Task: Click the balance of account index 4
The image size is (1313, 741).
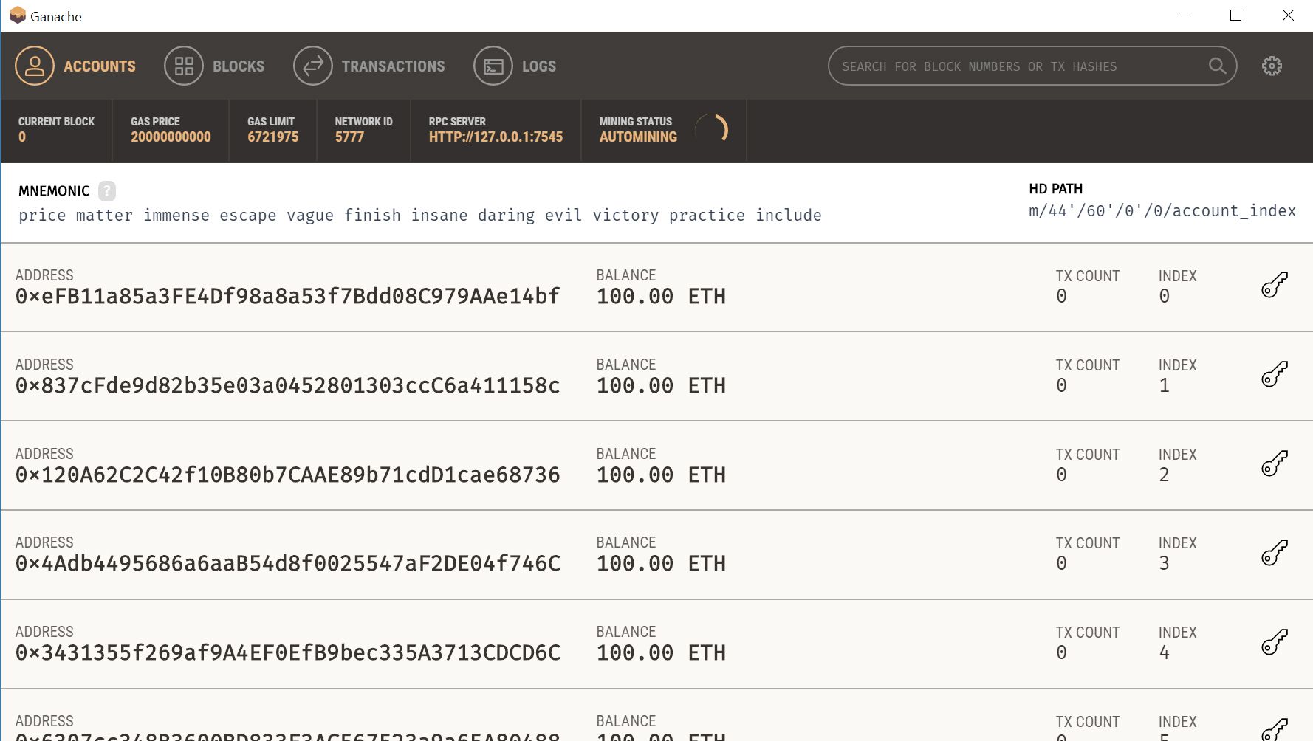Action: (661, 653)
